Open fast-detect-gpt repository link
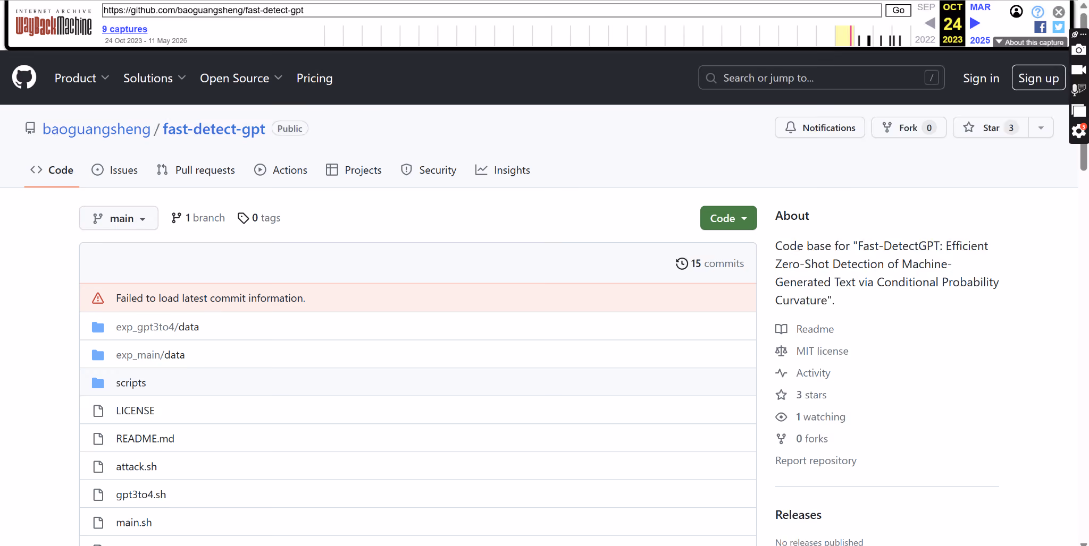 214,129
